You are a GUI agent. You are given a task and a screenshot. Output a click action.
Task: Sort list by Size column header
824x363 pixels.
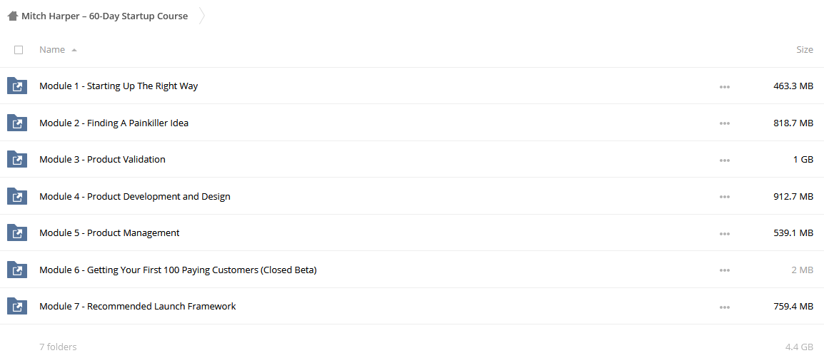[x=805, y=50]
